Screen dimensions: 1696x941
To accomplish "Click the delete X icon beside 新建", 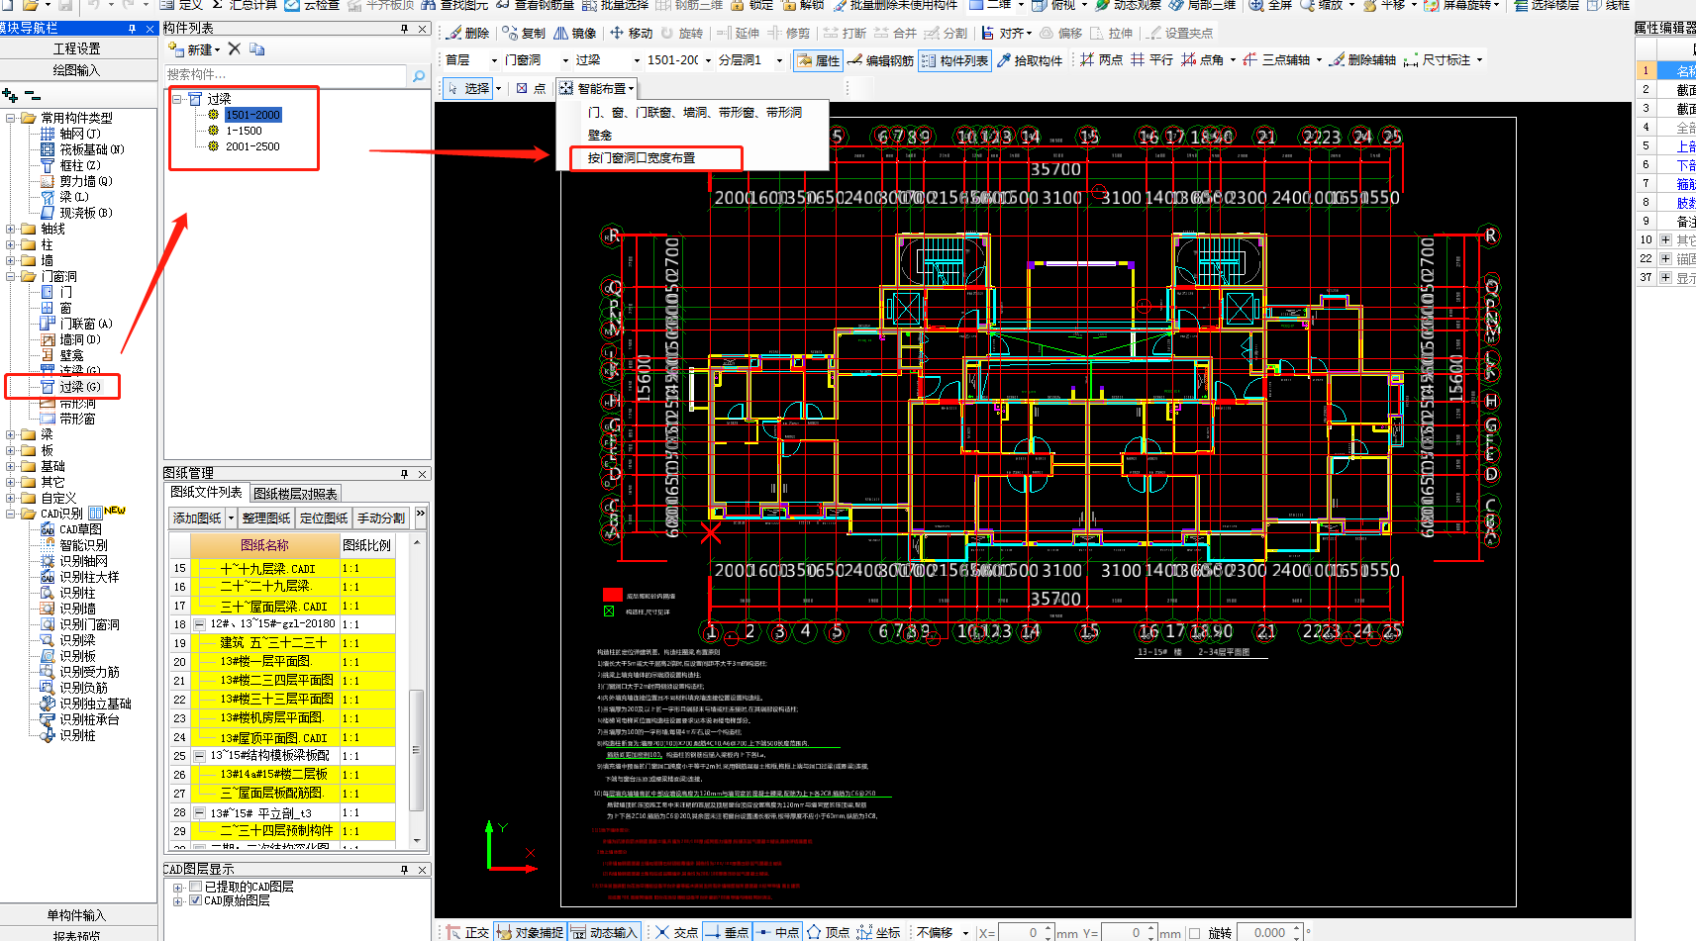I will click(x=235, y=48).
